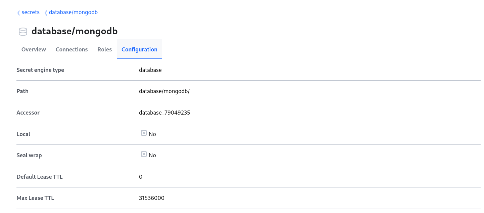The image size is (484, 213).
Task: Click the X icon in the Seal wrap row
Action: click(144, 154)
